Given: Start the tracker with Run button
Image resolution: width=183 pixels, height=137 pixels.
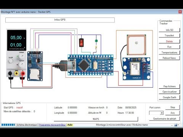Looking at the screenshot, I should click(x=169, y=47).
